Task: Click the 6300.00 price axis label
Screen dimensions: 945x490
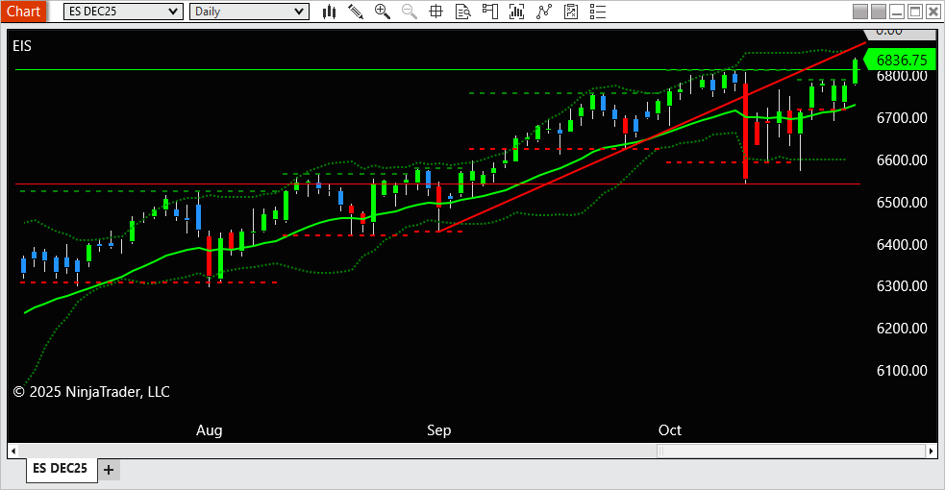Action: point(902,286)
